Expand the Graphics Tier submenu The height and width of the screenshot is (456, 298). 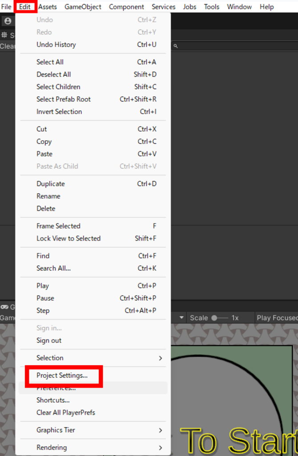pos(161,430)
